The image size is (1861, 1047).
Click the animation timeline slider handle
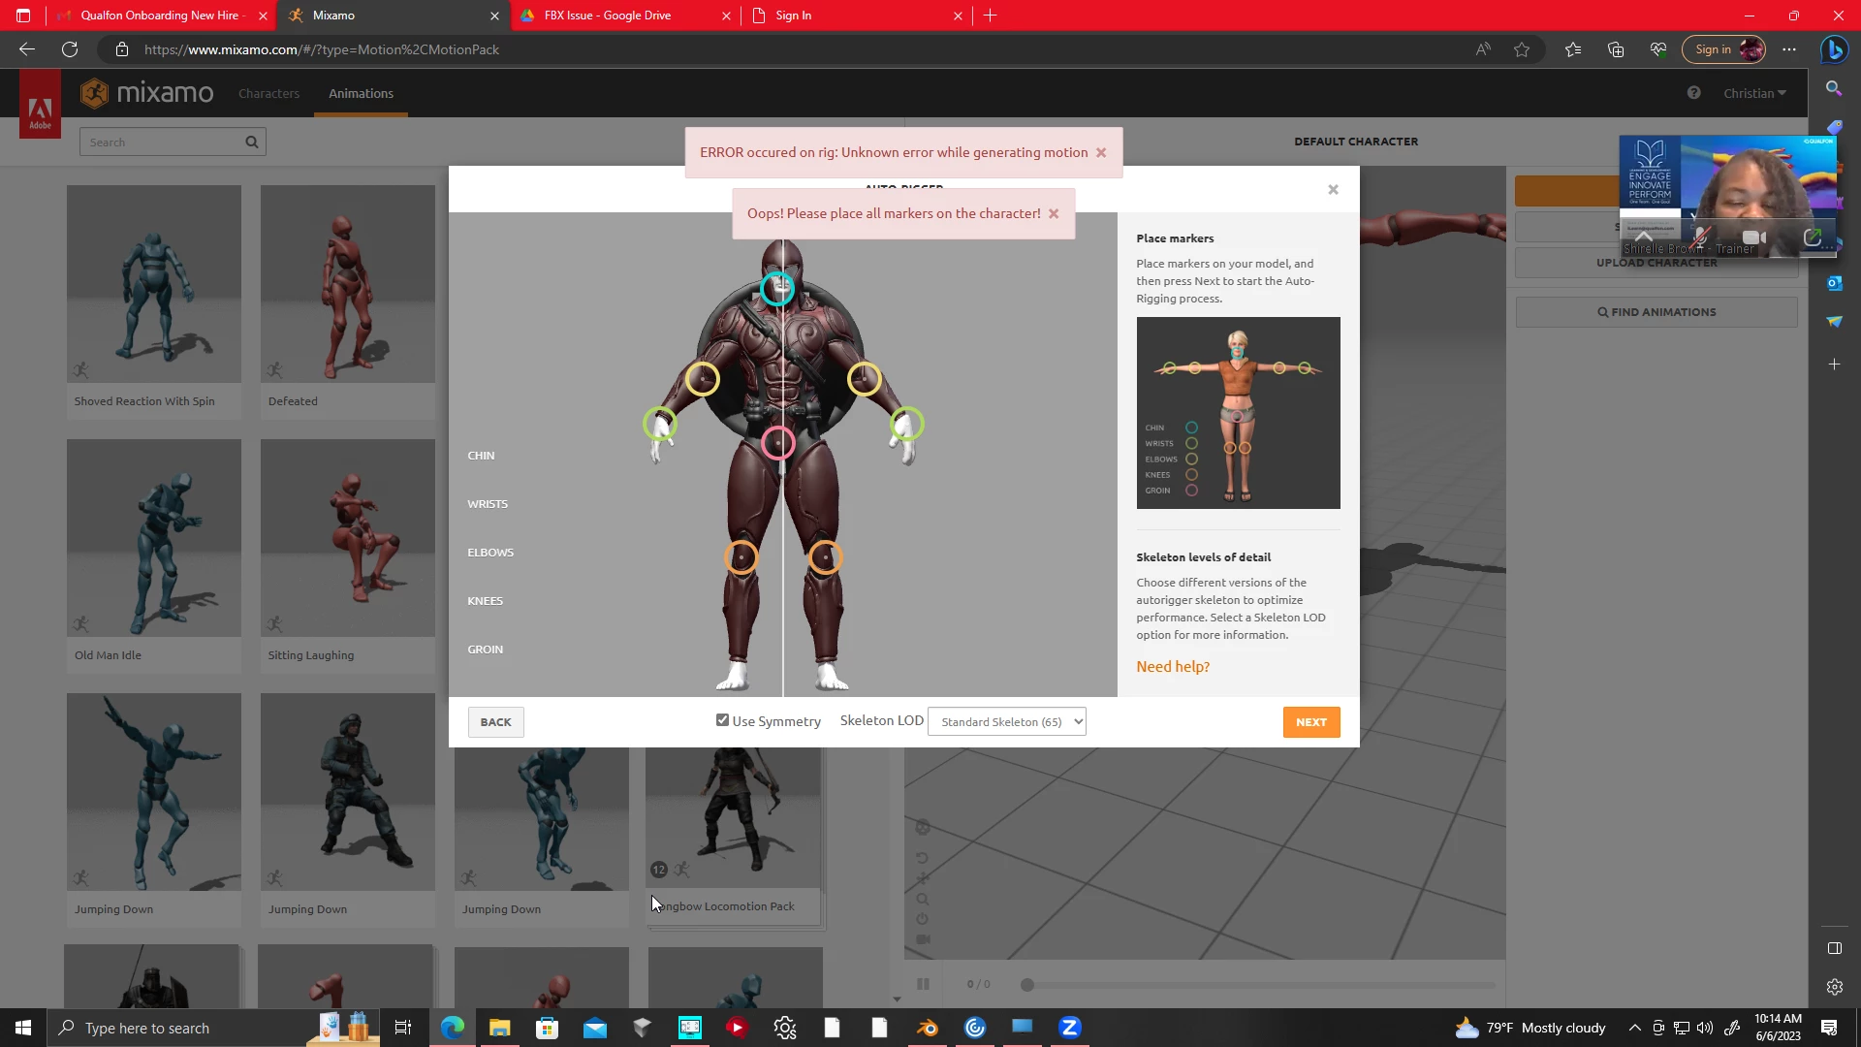(1027, 985)
